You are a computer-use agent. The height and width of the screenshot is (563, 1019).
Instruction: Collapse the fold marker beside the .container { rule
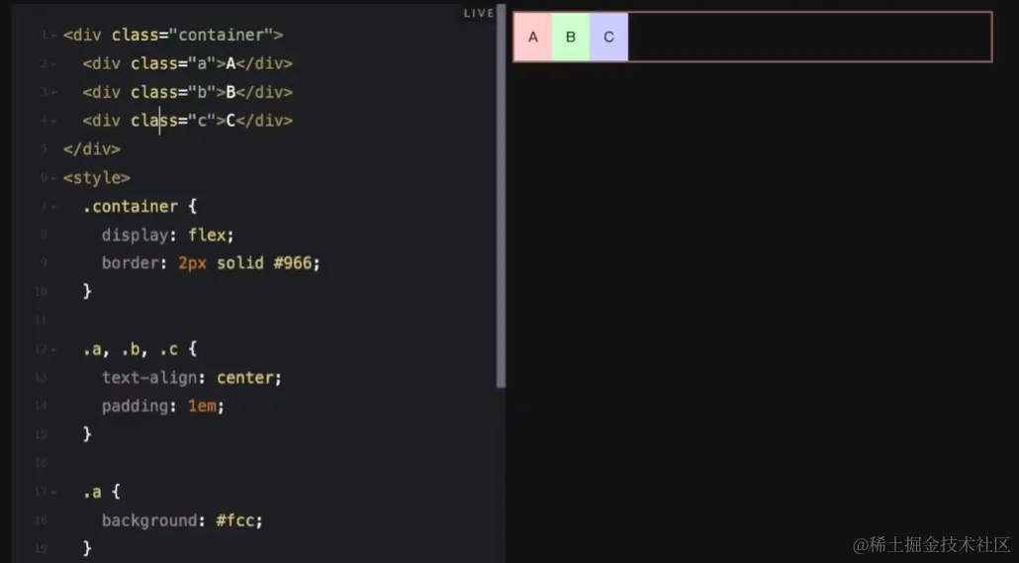click(54, 207)
